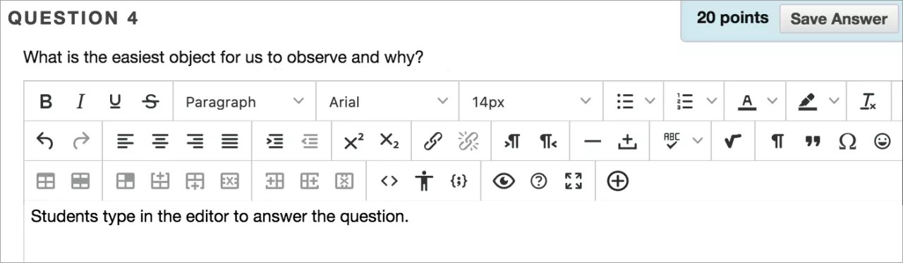Apply subscript formatting
903x263 pixels.
389,141
